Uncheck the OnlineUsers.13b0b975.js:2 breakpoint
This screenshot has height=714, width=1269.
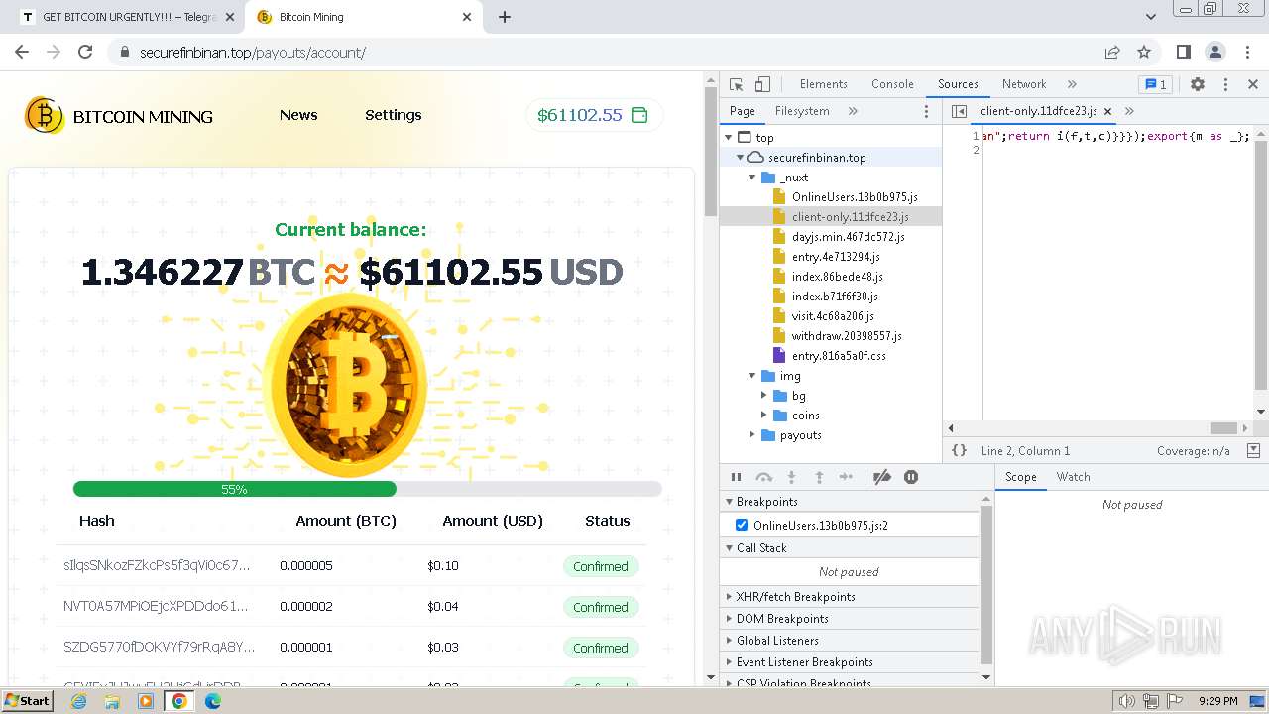pos(742,525)
